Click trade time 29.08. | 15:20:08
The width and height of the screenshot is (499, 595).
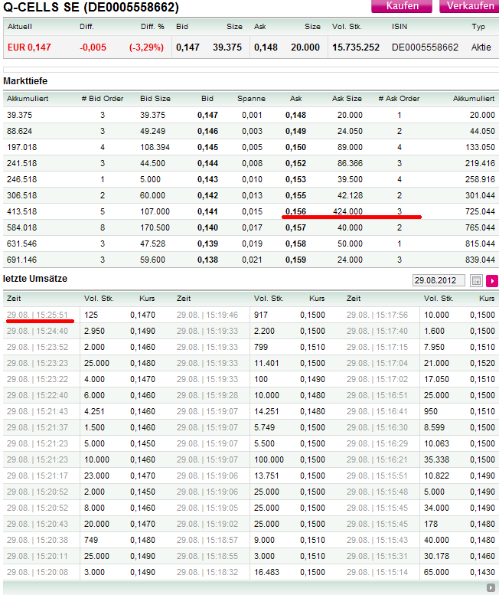[x=38, y=572]
